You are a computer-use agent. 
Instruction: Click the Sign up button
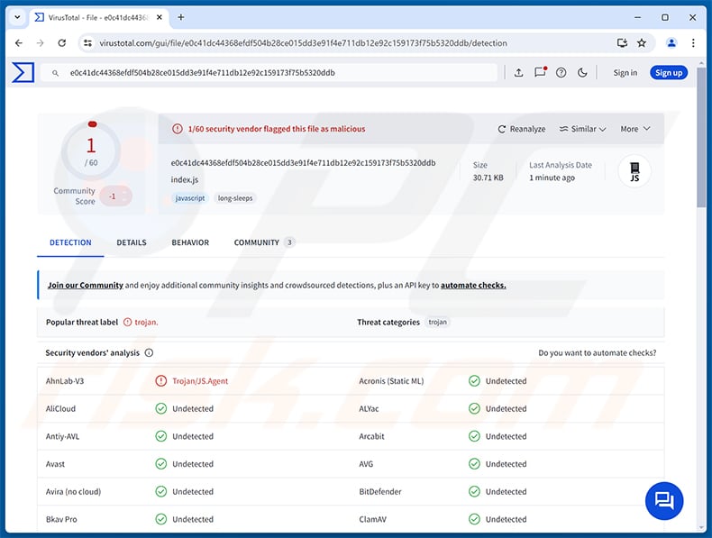point(669,73)
